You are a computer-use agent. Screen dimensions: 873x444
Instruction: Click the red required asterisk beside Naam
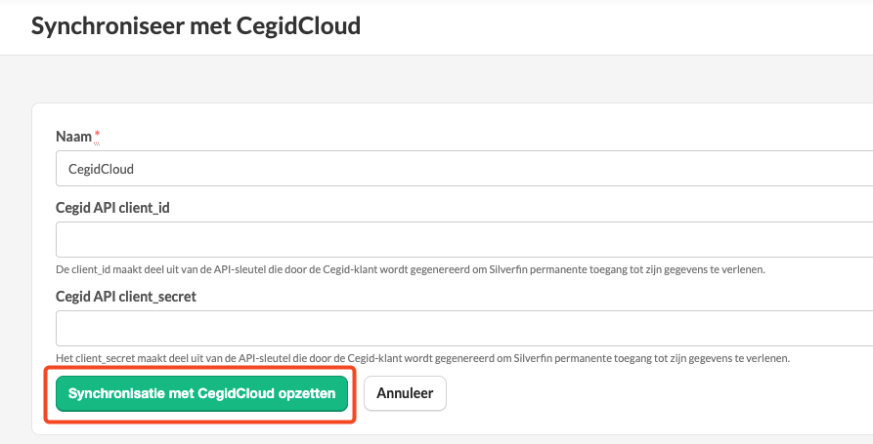pyautogui.click(x=97, y=135)
